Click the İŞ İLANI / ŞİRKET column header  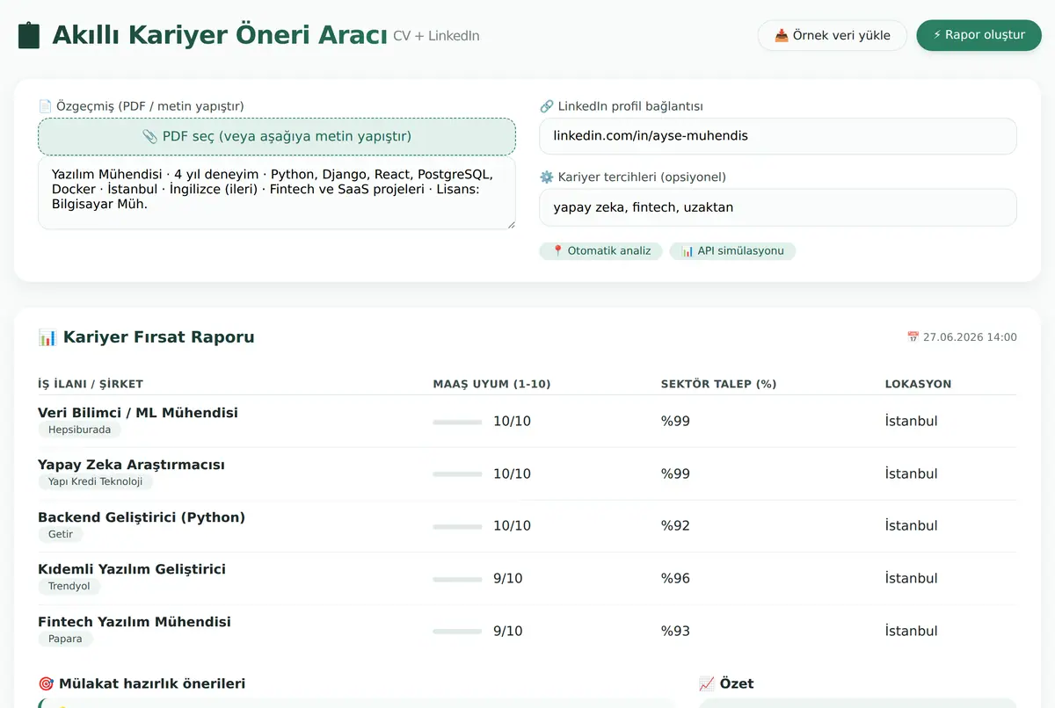tap(91, 384)
